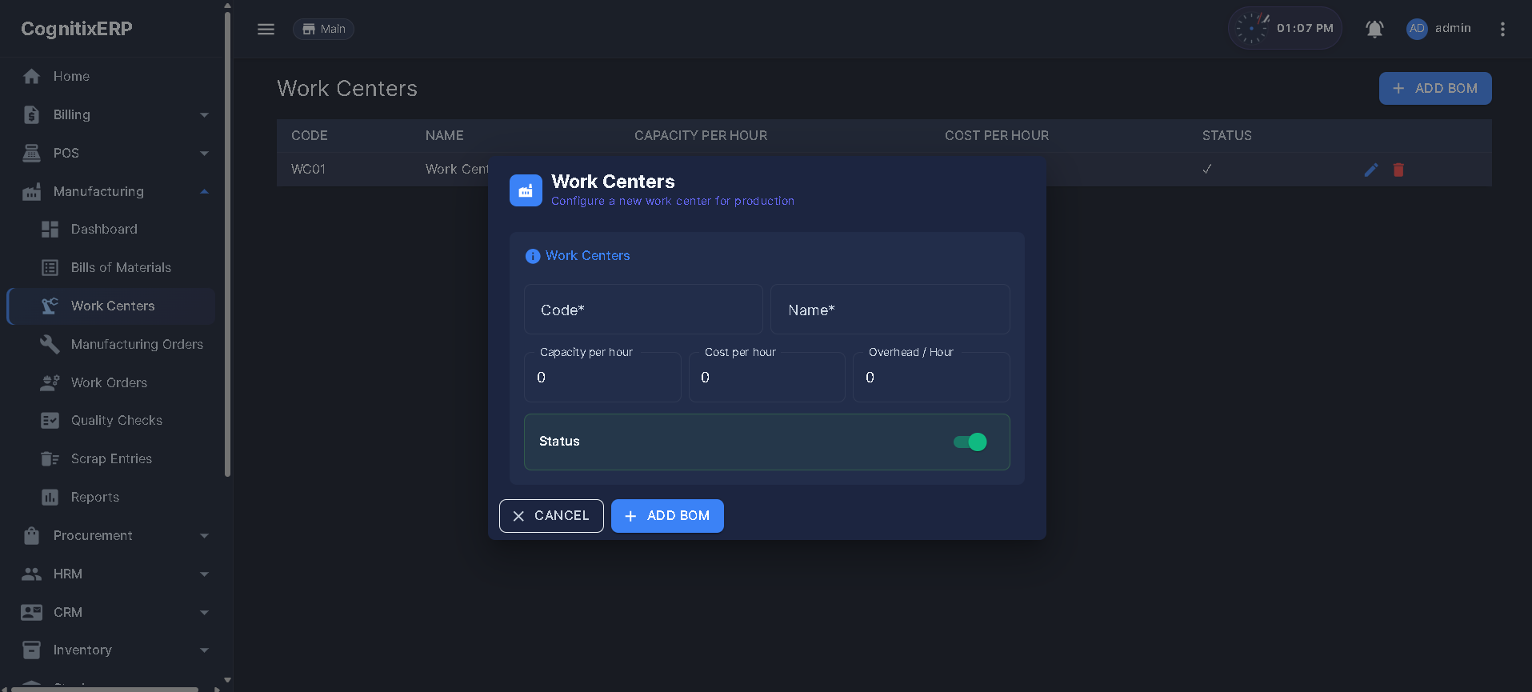
Task: Open the hamburger menu icon
Action: tap(266, 29)
